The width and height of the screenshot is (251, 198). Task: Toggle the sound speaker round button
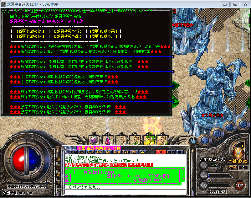pos(243,124)
